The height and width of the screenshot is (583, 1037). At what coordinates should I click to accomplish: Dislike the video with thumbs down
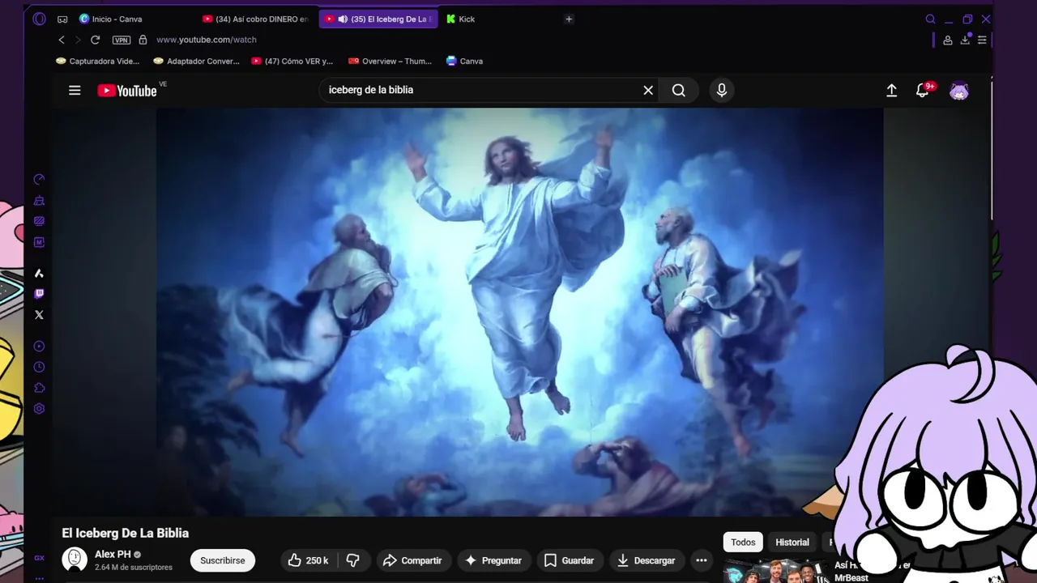point(353,560)
